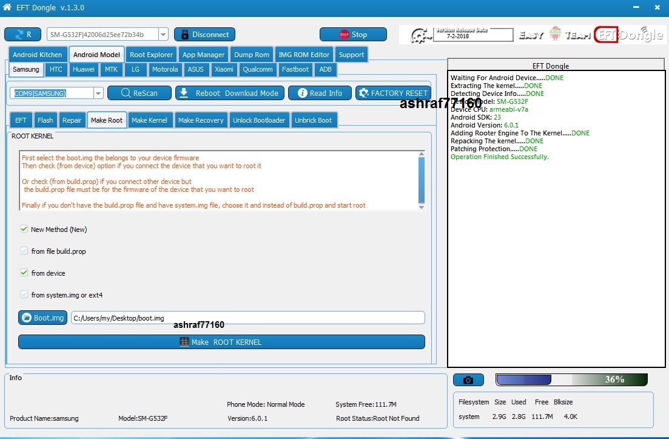
Task: Open the Make Recovery sub-tab
Action: point(201,120)
